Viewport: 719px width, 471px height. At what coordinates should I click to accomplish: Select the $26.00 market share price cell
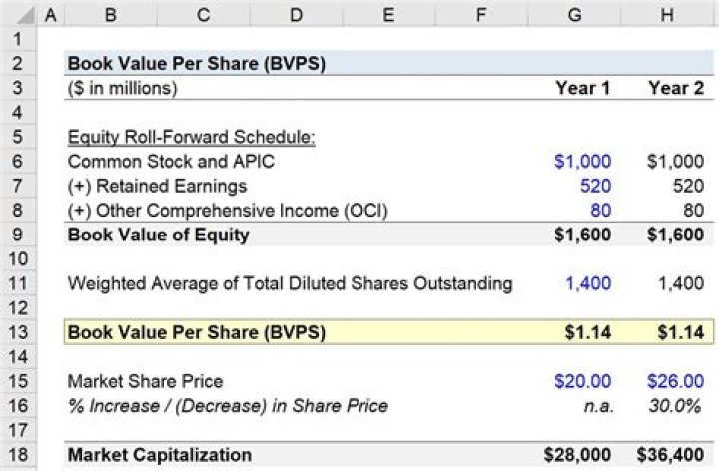click(x=676, y=381)
